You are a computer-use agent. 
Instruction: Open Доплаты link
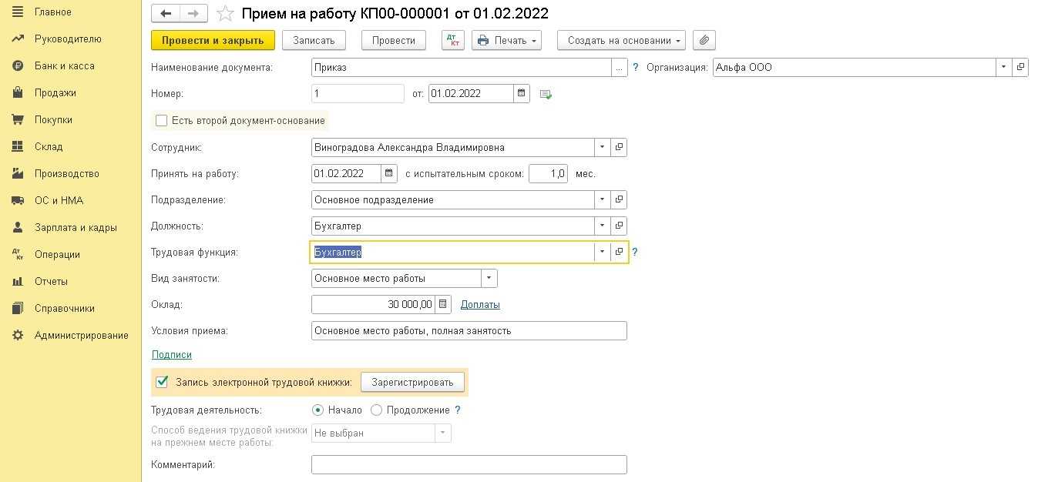click(x=480, y=305)
